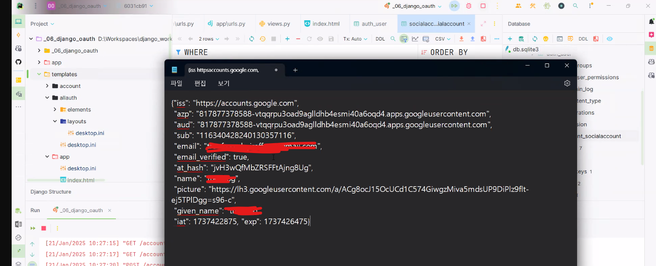Delete row with red minus icon
The width and height of the screenshot is (656, 266).
pyautogui.click(x=298, y=39)
